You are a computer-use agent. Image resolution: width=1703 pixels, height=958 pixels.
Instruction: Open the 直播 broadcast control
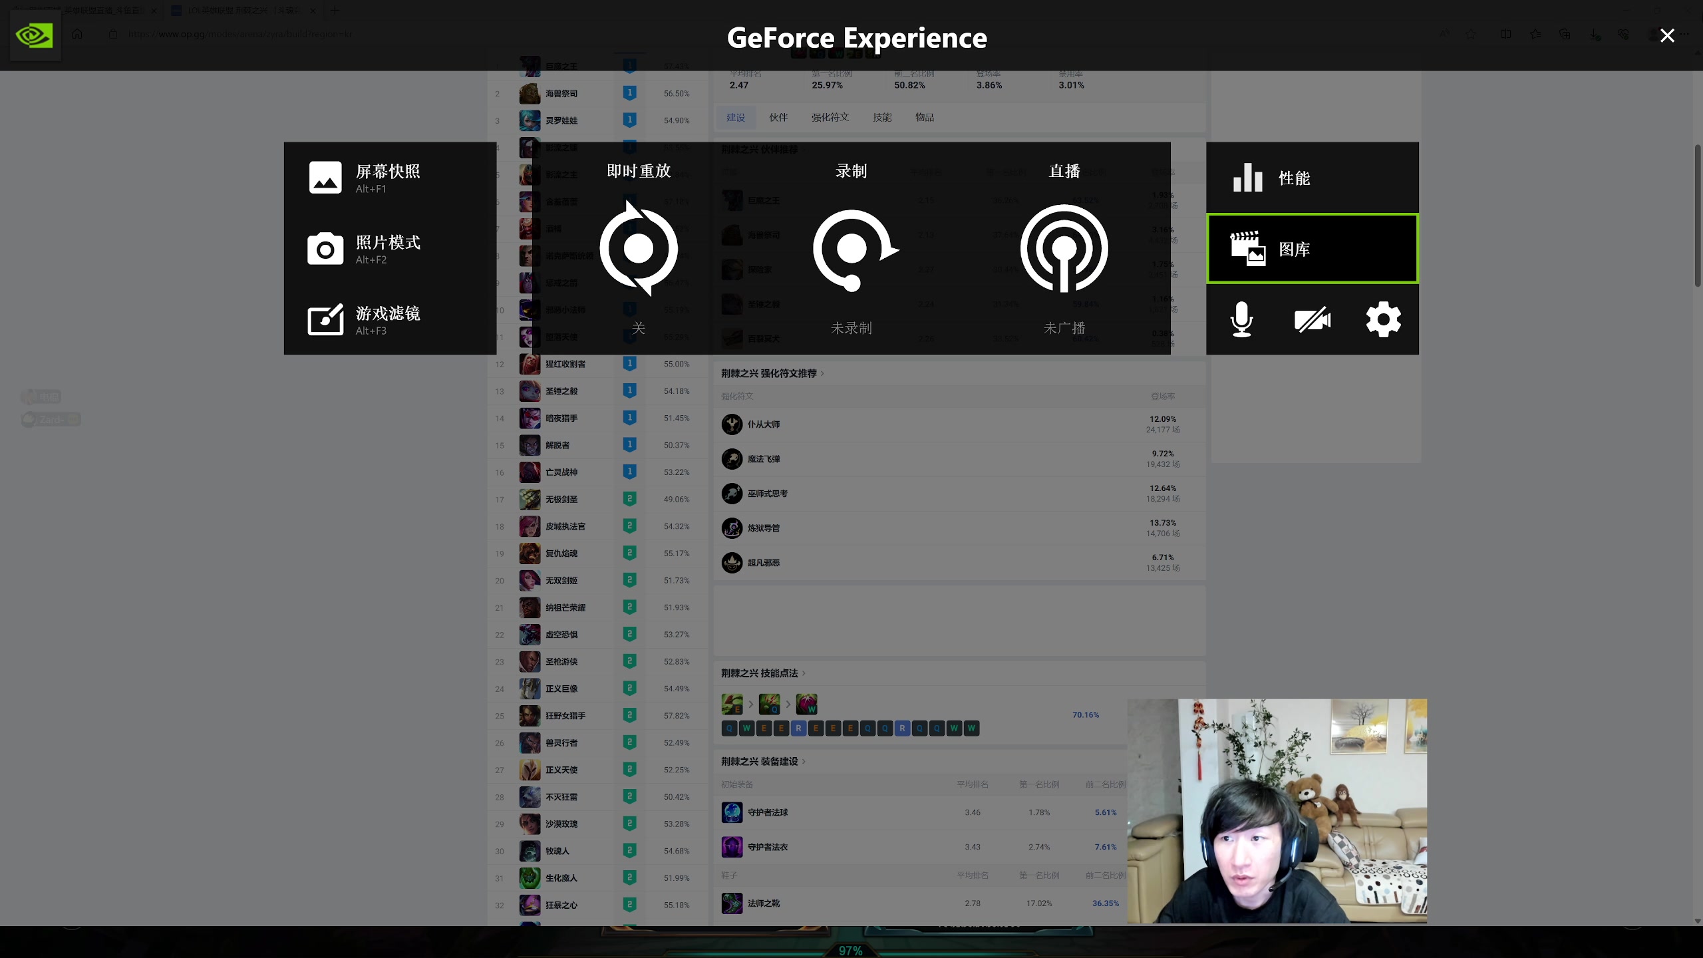pos(1064,248)
